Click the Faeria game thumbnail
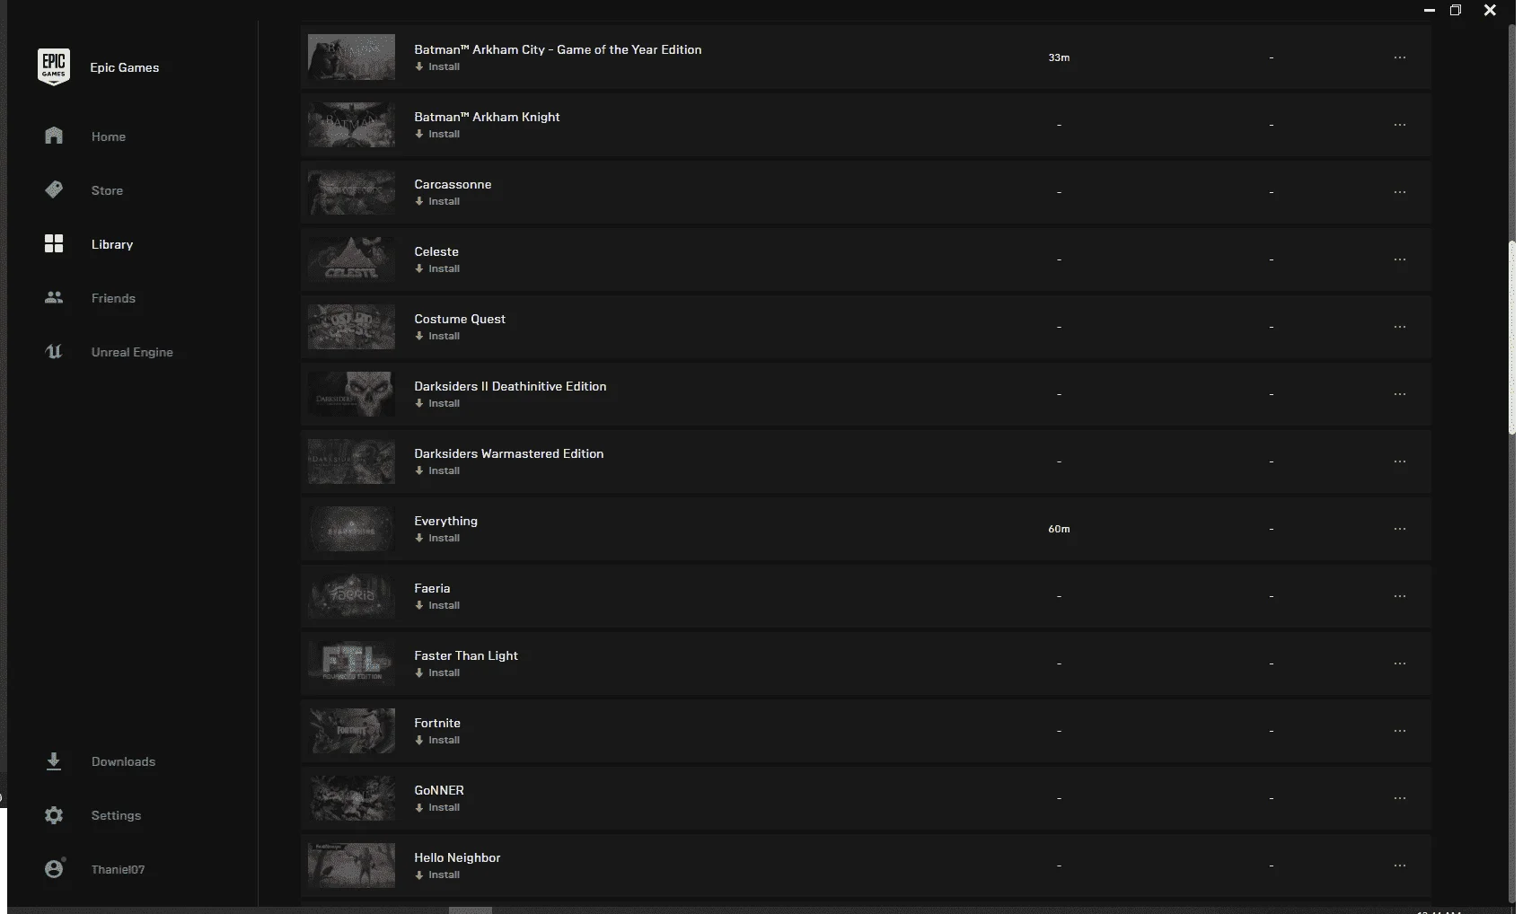The image size is (1523, 914). coord(351,596)
